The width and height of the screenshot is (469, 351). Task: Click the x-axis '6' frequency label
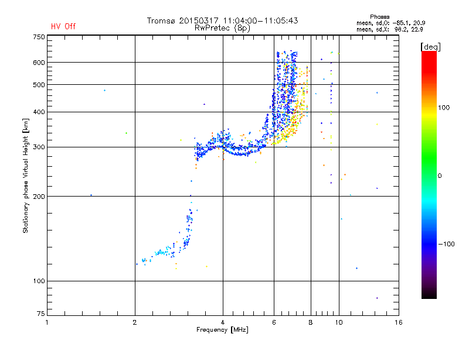click(x=274, y=322)
